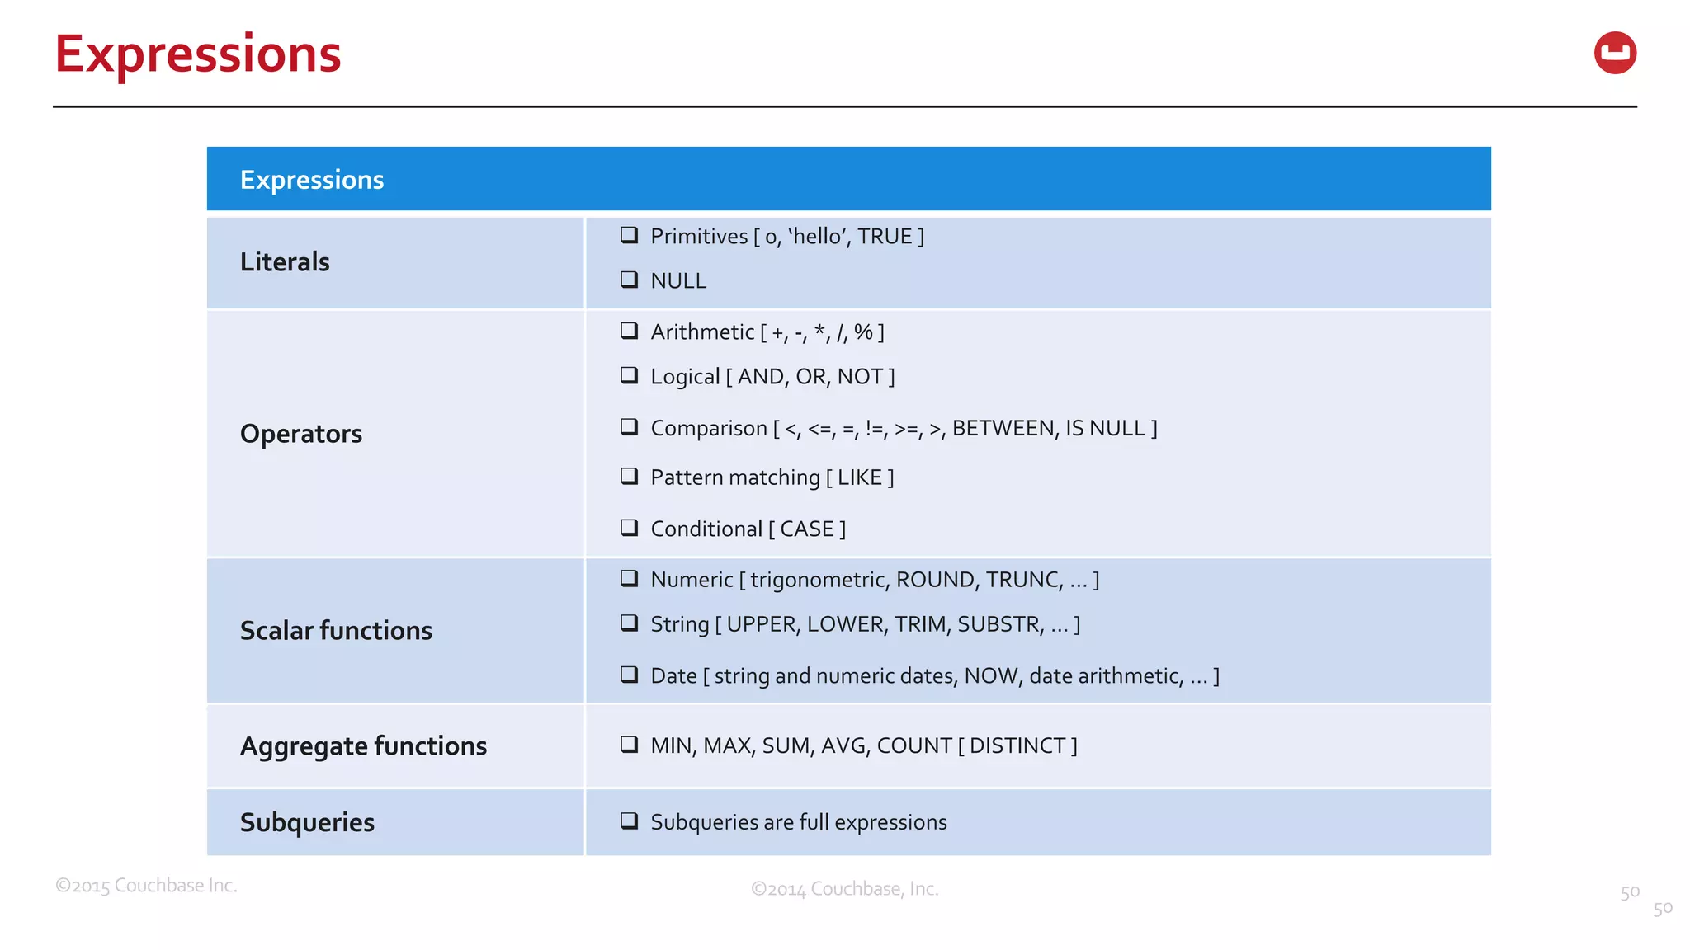The height and width of the screenshot is (950, 1690).
Task: Click the NULL literal text
Action: point(678,281)
